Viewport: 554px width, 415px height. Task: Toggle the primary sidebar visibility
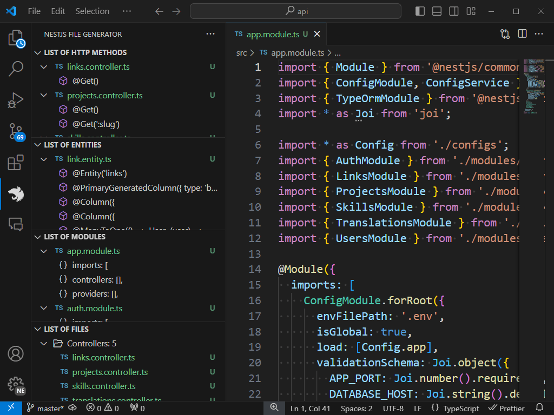419,11
